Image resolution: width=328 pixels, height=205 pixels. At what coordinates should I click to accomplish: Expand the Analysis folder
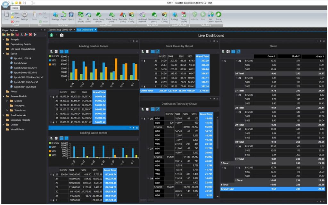point(3,39)
